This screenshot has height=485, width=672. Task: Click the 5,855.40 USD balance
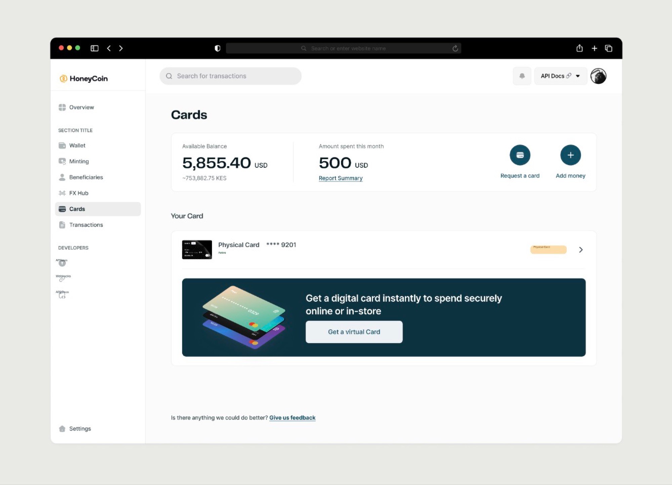coord(225,163)
